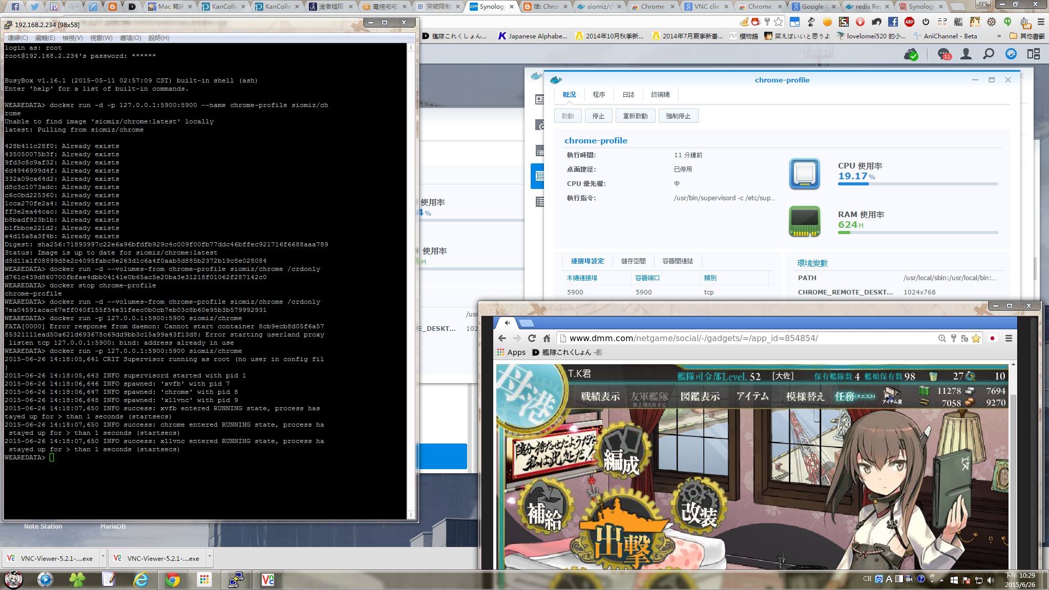The image size is (1049, 590).
Task: Click the translate icon in VNC address bar
Action: pos(964,339)
